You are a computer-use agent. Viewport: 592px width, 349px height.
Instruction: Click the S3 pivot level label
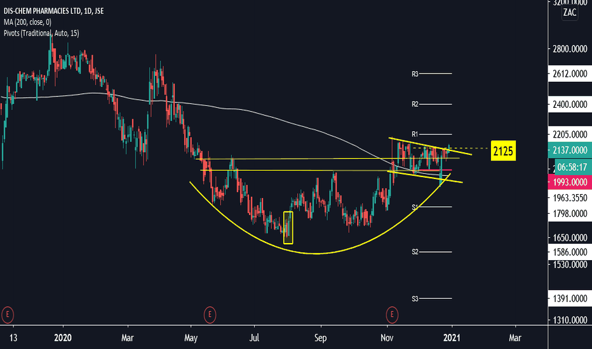[x=415, y=298]
